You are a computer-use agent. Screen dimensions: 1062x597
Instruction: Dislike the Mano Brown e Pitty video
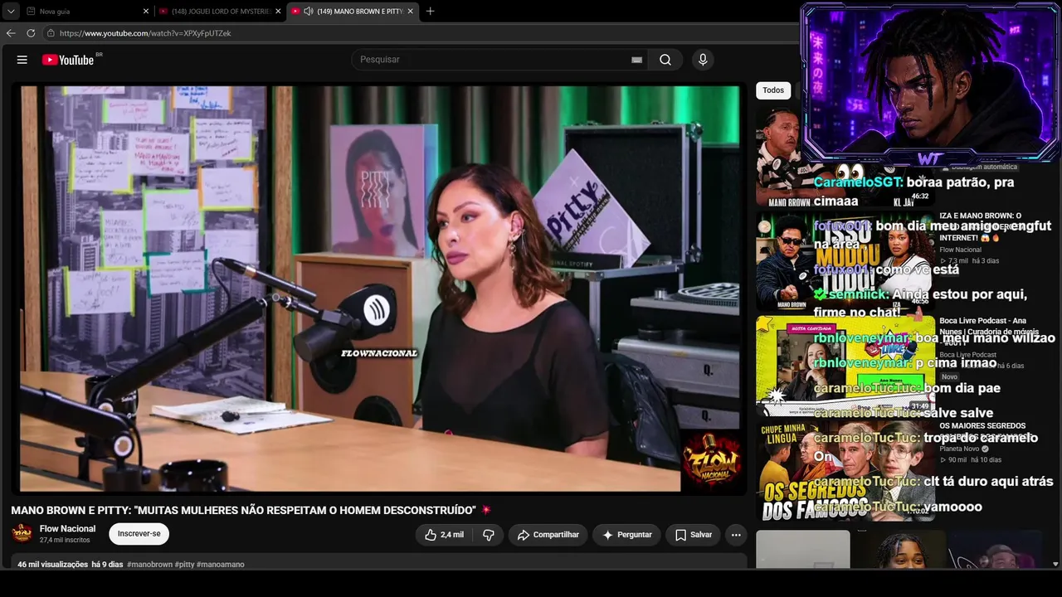489,535
